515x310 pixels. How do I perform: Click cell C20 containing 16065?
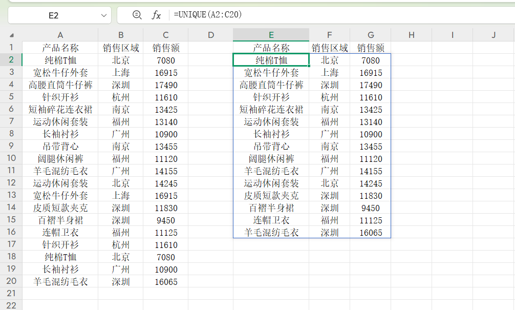pos(165,281)
